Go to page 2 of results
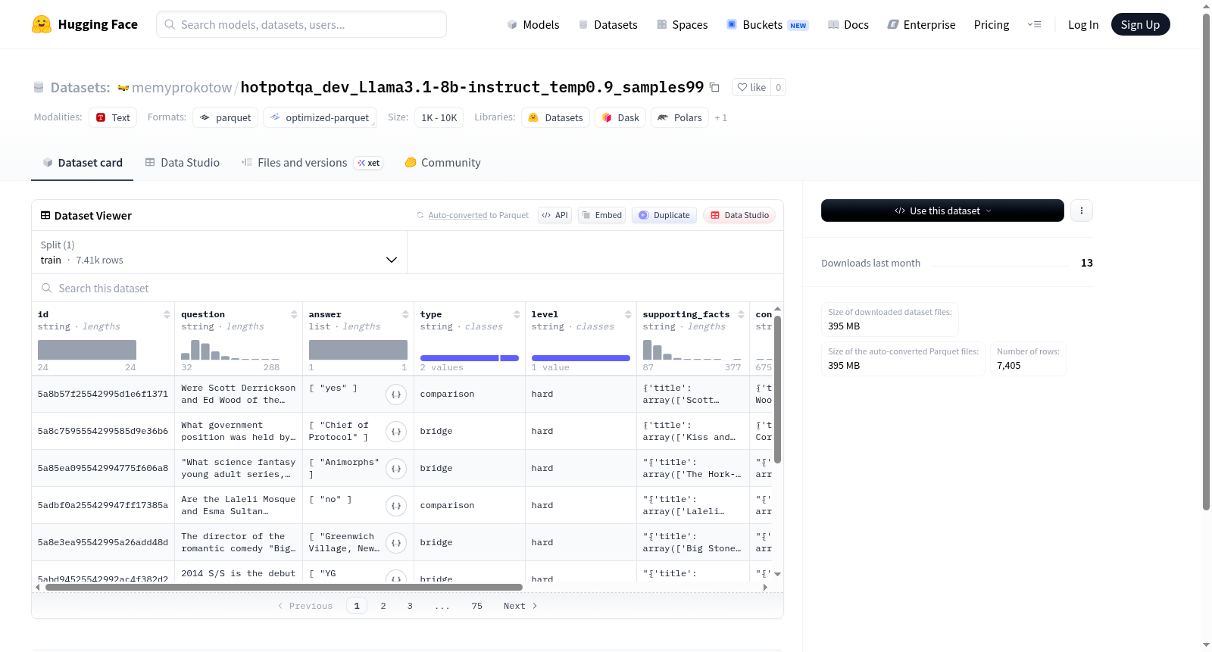The height and width of the screenshot is (652, 1212). coord(383,606)
